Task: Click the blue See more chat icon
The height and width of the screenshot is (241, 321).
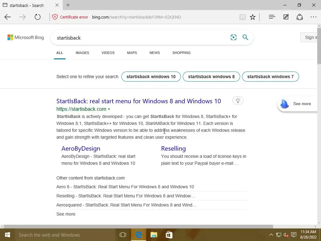Action: pos(284,104)
